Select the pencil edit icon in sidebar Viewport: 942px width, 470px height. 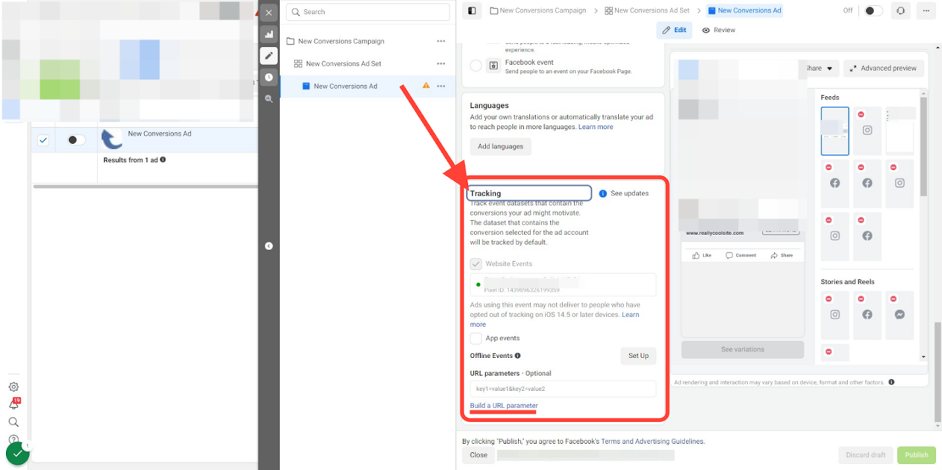[x=269, y=56]
